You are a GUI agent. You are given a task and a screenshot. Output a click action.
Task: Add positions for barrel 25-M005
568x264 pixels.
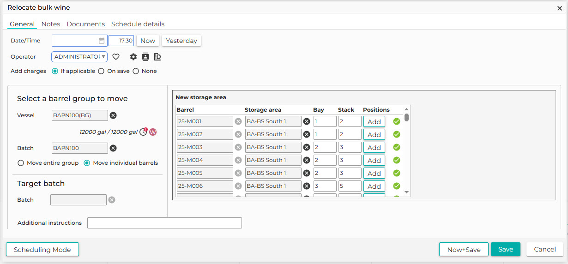[x=374, y=173]
